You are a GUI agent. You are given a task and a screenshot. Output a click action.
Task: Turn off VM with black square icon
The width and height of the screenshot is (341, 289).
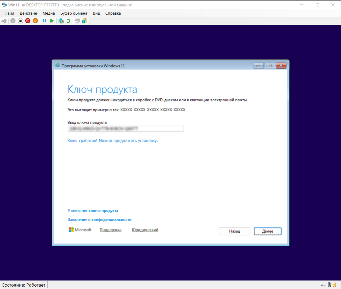(20, 21)
